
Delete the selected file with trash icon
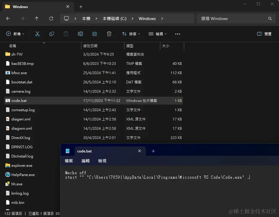(x=109, y=34)
